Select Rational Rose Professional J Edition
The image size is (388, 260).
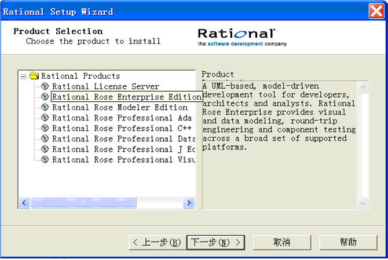(x=123, y=149)
